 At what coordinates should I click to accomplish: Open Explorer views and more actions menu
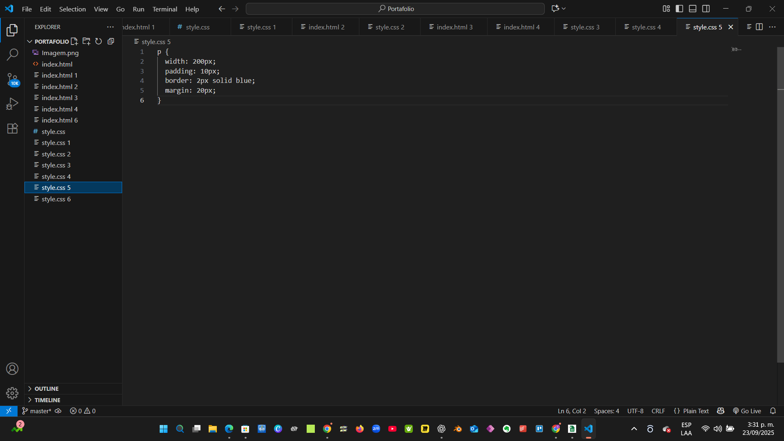pos(110,27)
